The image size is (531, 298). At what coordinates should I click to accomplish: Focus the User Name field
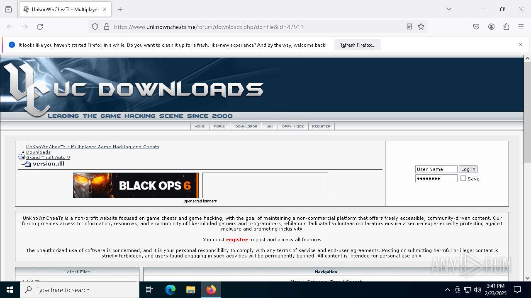point(436,169)
